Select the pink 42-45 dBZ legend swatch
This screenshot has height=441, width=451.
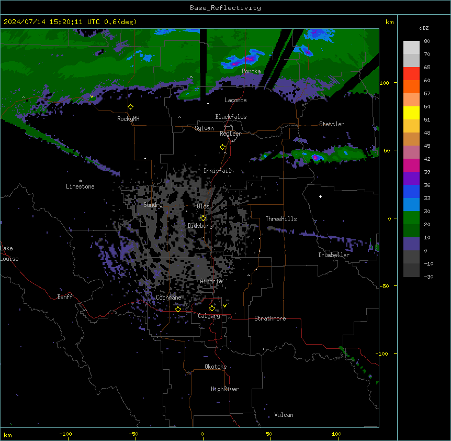click(x=411, y=152)
